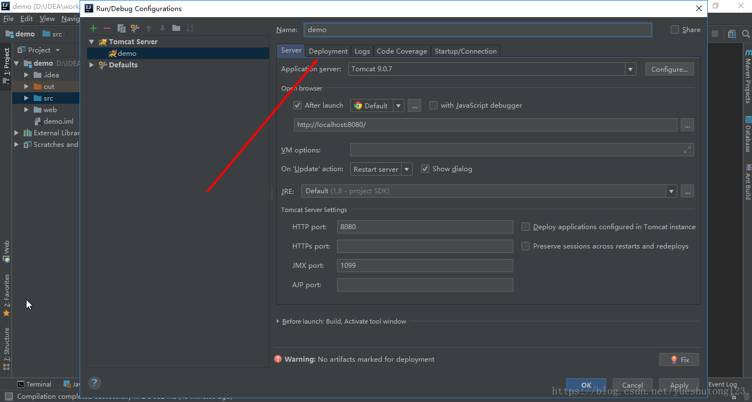Expand the .idea folder in the project tree
This screenshot has width=752, height=402.
tap(26, 75)
